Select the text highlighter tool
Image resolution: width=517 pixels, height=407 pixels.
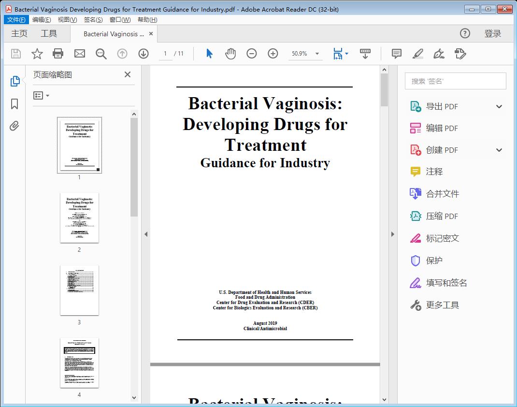417,54
